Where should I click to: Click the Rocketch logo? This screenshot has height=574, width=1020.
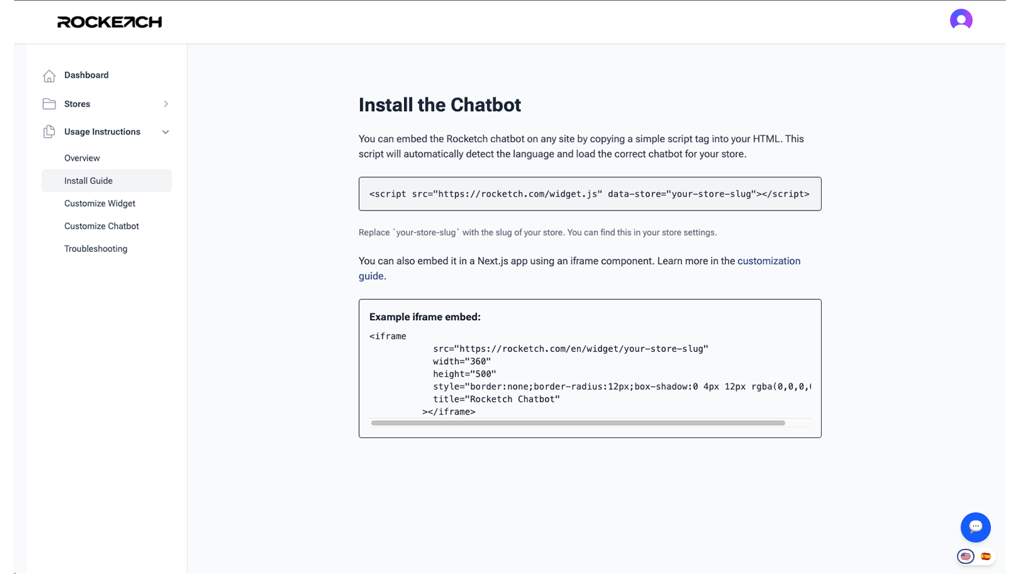110,22
